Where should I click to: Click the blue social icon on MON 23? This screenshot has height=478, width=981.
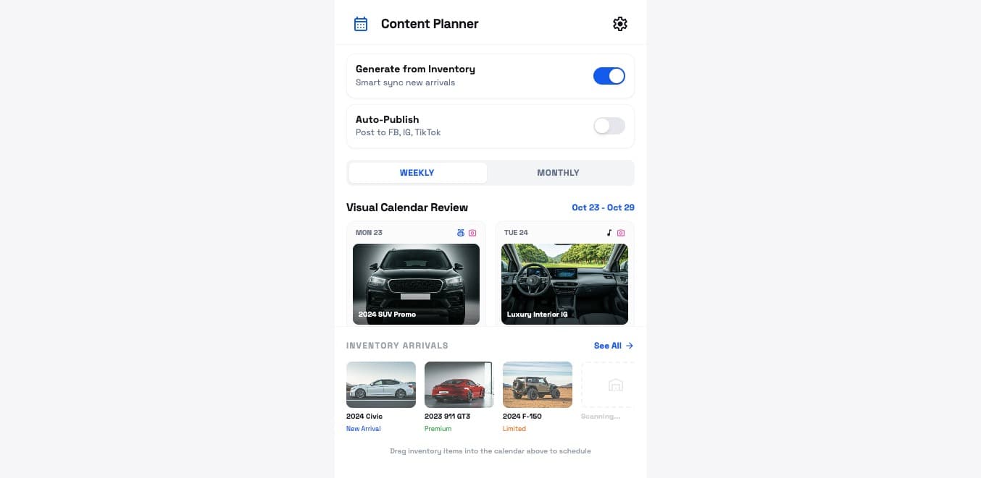click(x=460, y=233)
